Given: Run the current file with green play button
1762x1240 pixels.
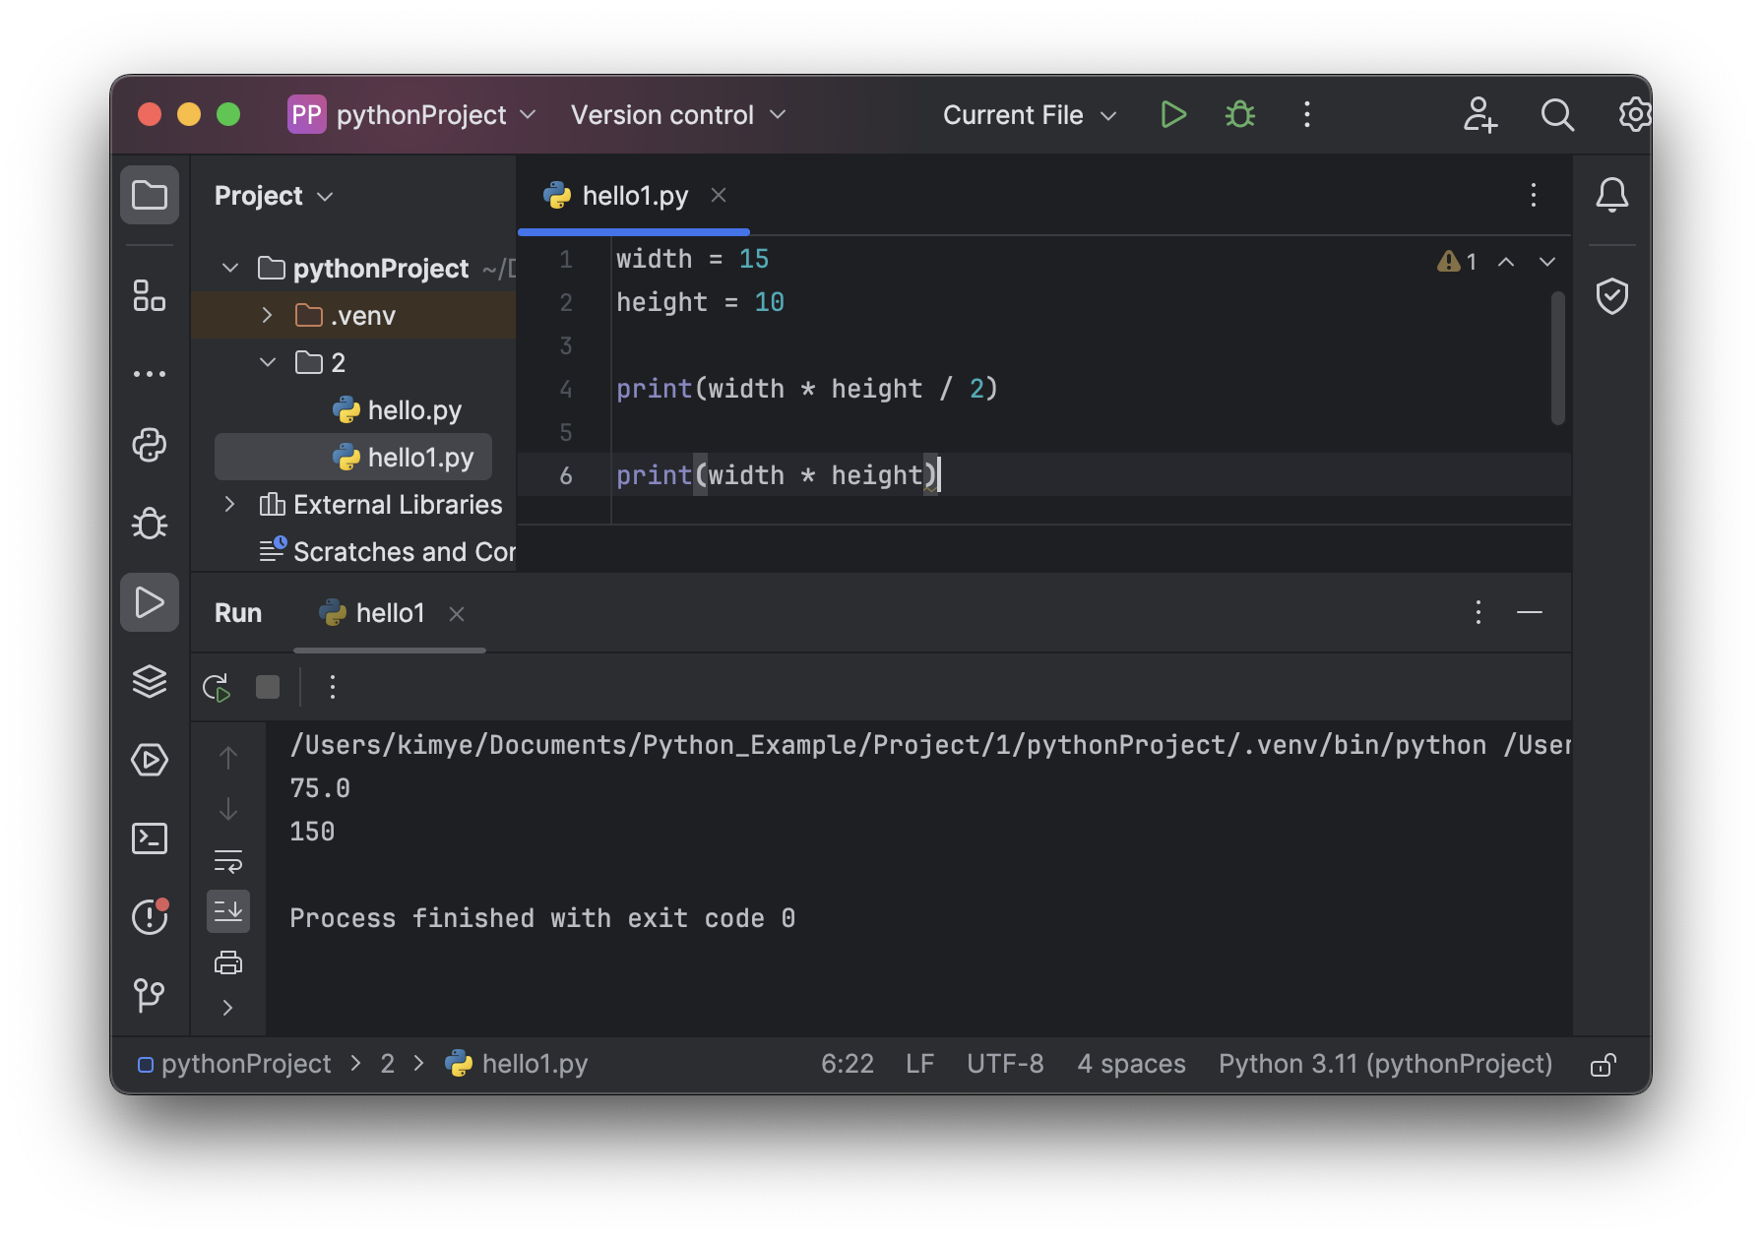Looking at the screenshot, I should click(1172, 115).
